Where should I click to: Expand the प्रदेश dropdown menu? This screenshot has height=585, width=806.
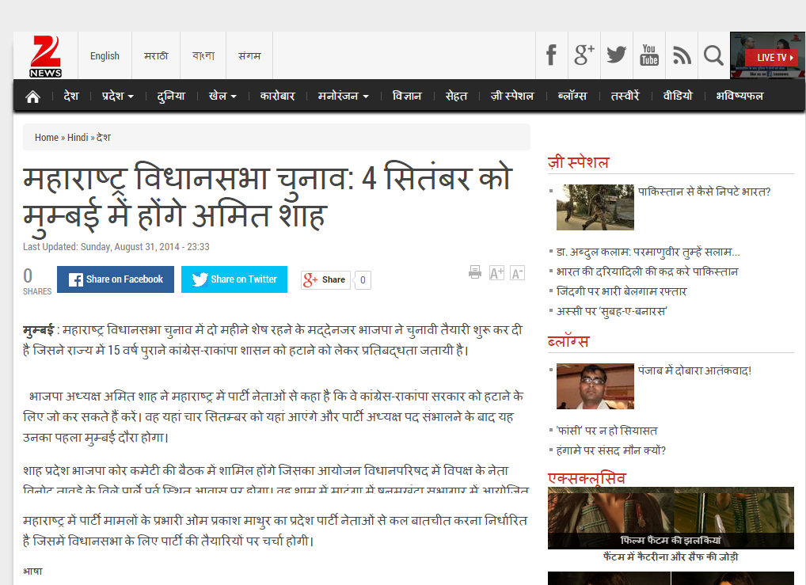point(117,96)
